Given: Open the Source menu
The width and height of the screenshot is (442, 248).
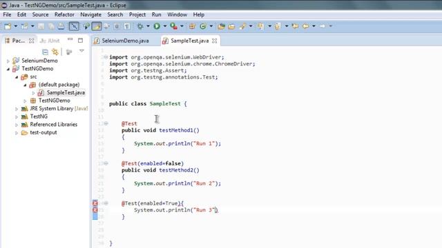Looking at the screenshot, I should point(40,14).
